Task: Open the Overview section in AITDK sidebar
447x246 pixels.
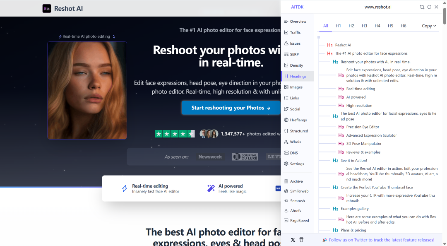Action: [297, 22]
